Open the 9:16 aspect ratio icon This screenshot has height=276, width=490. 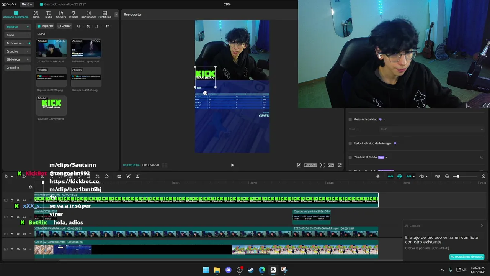click(331, 165)
